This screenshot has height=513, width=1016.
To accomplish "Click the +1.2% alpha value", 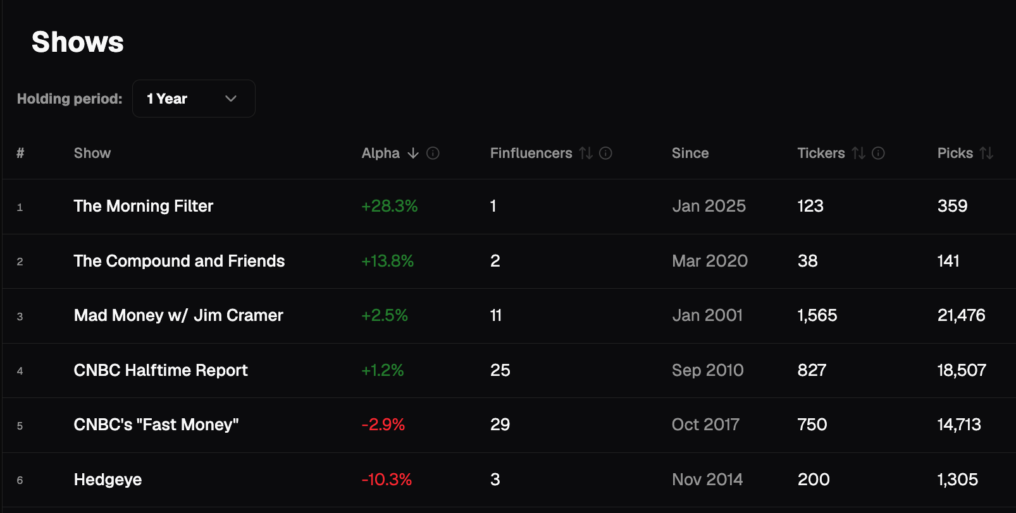I will [383, 370].
